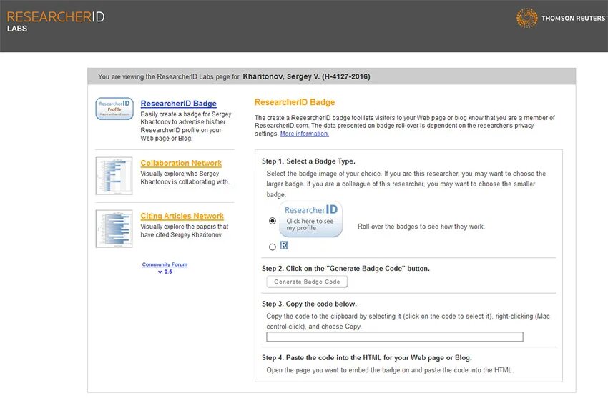Open the ResearcherID Badge link
This screenshot has width=608, height=398.
(x=178, y=104)
